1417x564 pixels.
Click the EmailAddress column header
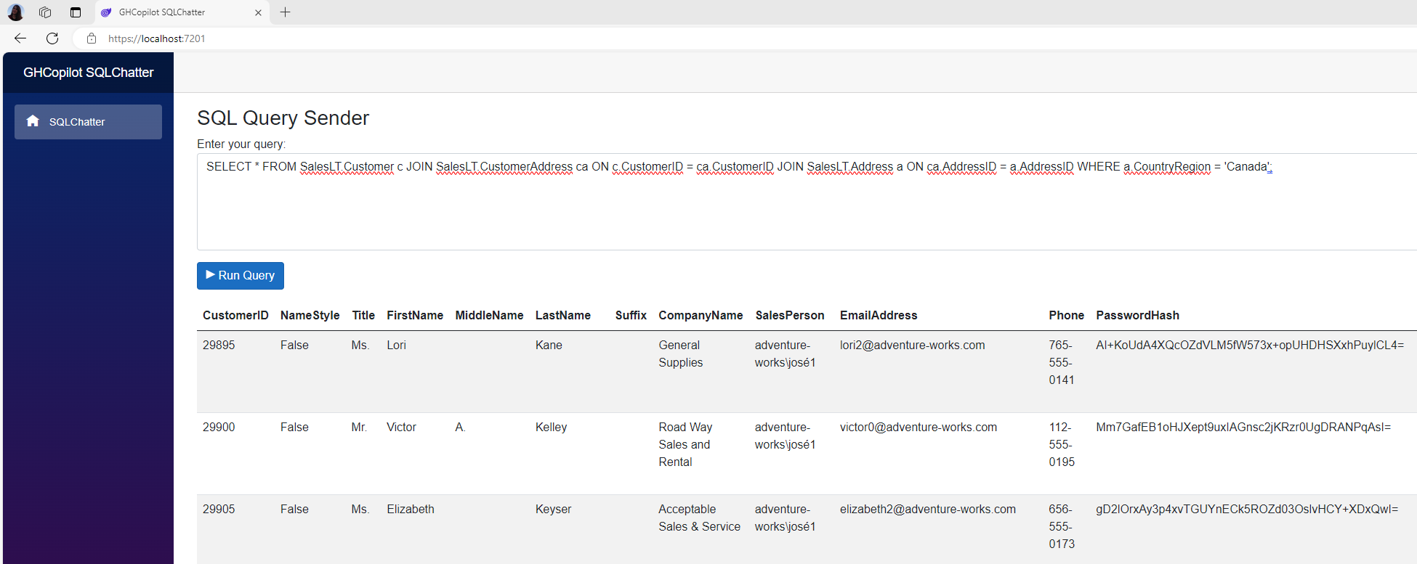pos(879,315)
